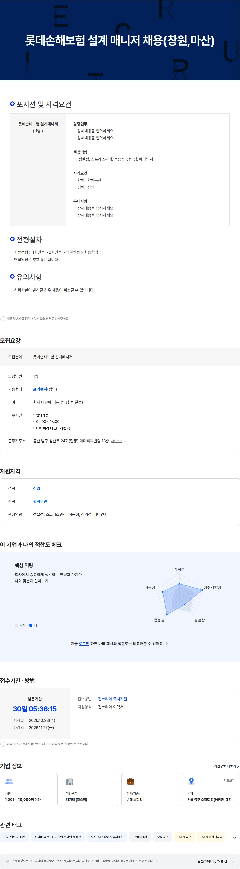This screenshot has width=240, height=869.
Task: Click 로그인 link in 적합도 체크 section
Action: pyautogui.click(x=84, y=643)
